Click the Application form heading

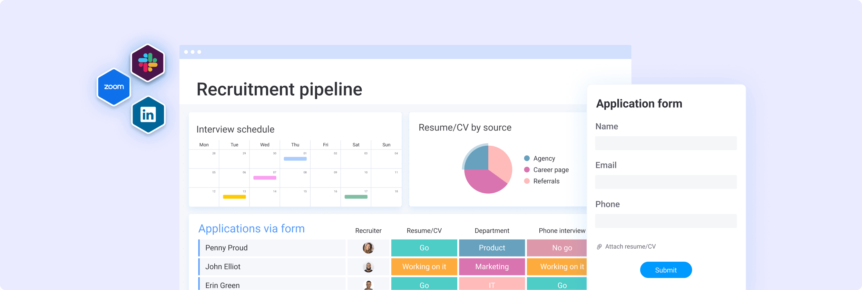[x=639, y=104]
